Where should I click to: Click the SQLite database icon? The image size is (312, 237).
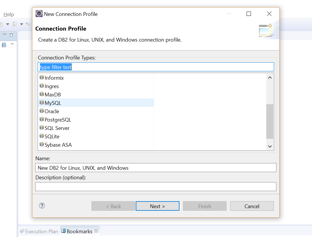[x=42, y=136]
